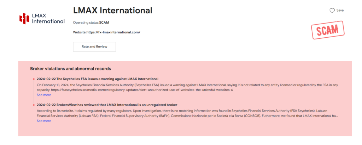The height and width of the screenshot is (145, 362).
Task: Click red bullet beside BrokersView review record
Action: [x=34, y=105]
